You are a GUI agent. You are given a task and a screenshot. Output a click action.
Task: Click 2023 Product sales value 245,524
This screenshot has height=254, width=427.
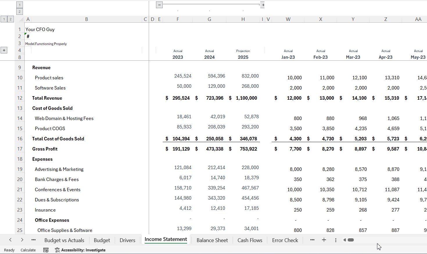183,76
